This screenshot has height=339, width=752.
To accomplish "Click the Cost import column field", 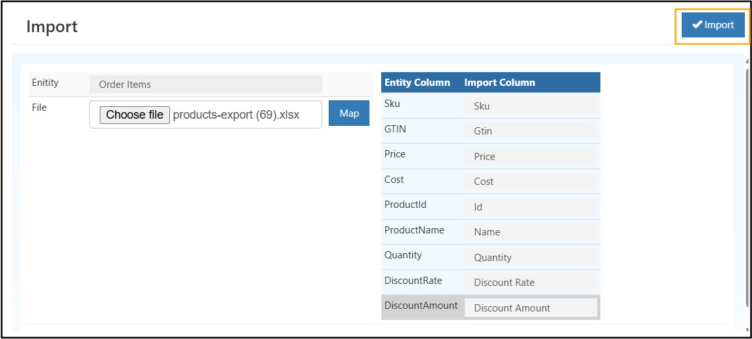I will [x=530, y=181].
